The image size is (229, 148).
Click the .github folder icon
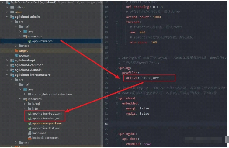[x=12, y=7]
